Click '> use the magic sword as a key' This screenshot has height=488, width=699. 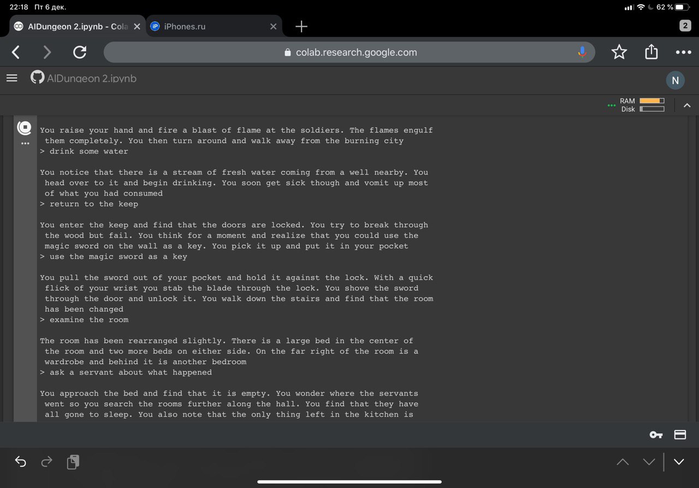point(114,257)
